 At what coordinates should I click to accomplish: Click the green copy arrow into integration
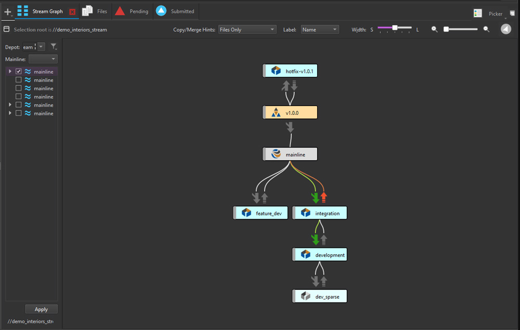pyautogui.click(x=316, y=197)
